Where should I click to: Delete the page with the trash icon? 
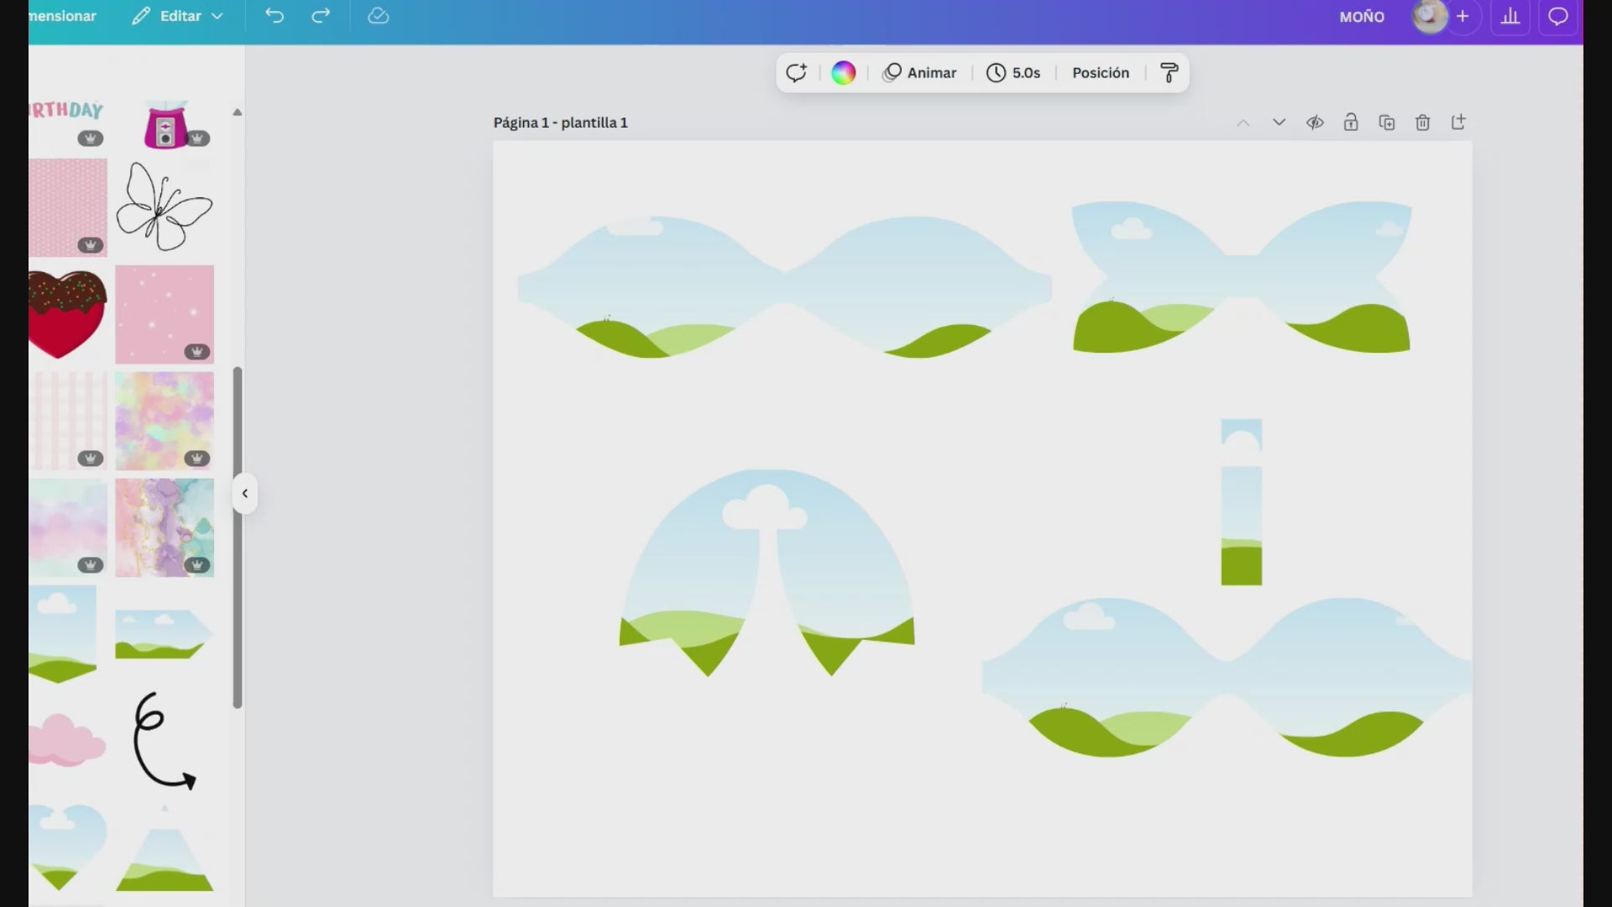click(x=1422, y=123)
